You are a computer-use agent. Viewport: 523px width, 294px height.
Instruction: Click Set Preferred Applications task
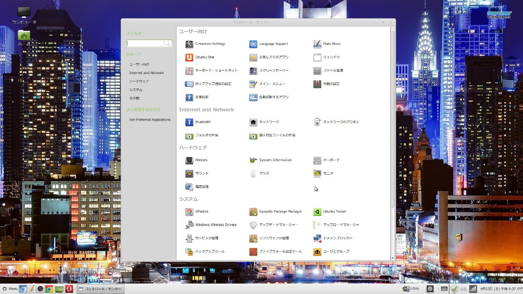tap(150, 120)
